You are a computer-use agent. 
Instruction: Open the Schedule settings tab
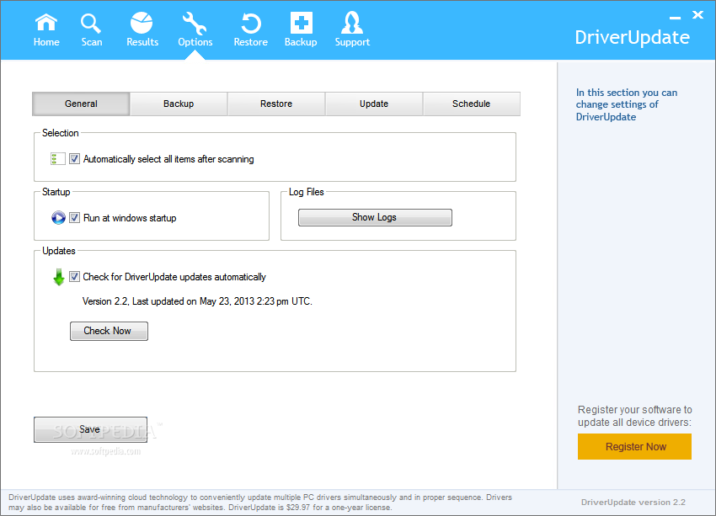(471, 104)
